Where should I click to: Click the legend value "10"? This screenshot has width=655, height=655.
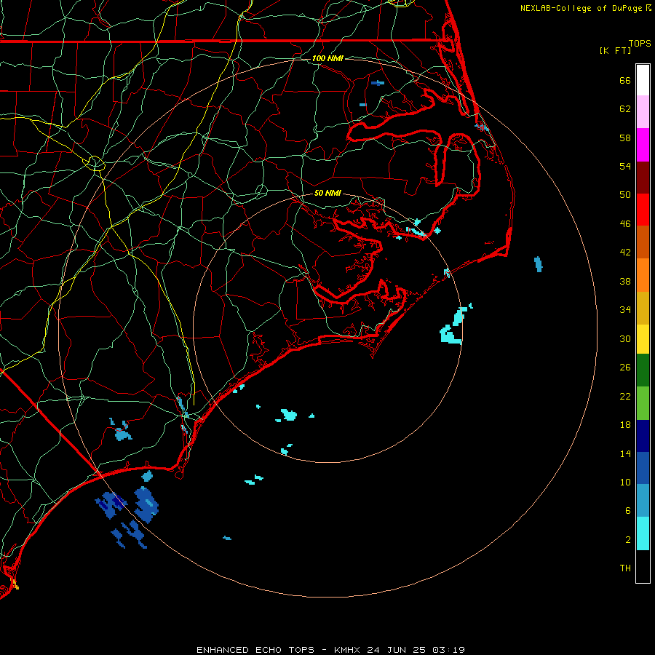625,482
